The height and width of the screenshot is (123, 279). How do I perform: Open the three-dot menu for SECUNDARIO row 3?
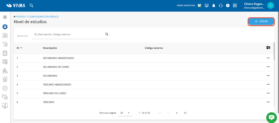[x=268, y=76]
